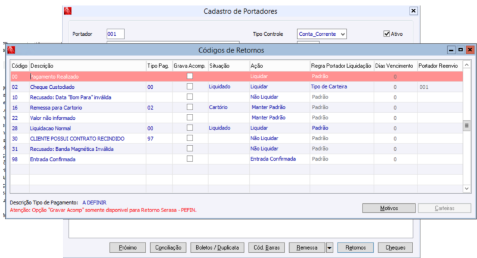
Task: Click the Carteiras button
Action: coord(444,208)
